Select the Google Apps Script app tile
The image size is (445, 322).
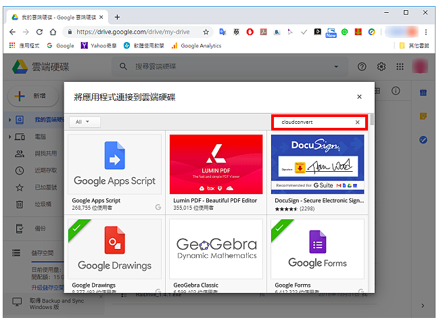(x=115, y=172)
